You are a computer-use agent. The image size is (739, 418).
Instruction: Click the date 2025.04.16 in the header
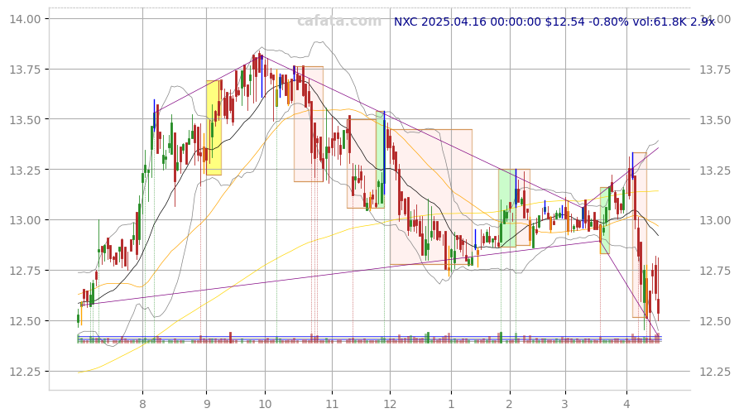click(453, 22)
